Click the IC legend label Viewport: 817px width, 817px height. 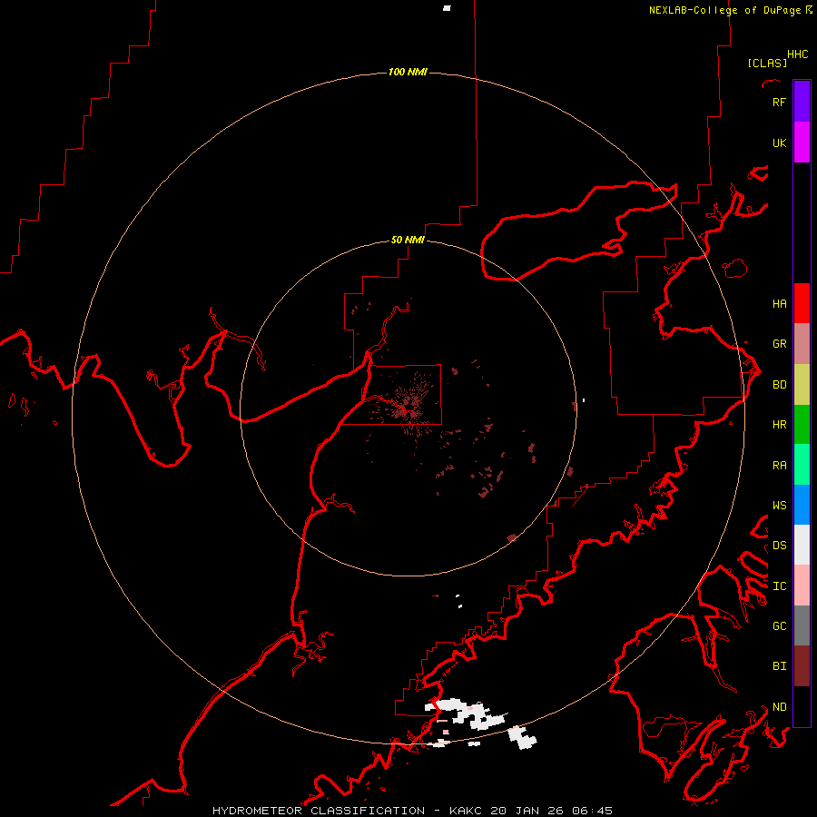coord(779,586)
